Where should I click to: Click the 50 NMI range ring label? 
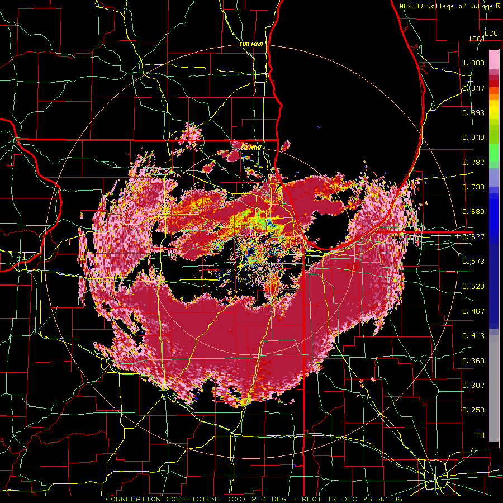(x=251, y=148)
